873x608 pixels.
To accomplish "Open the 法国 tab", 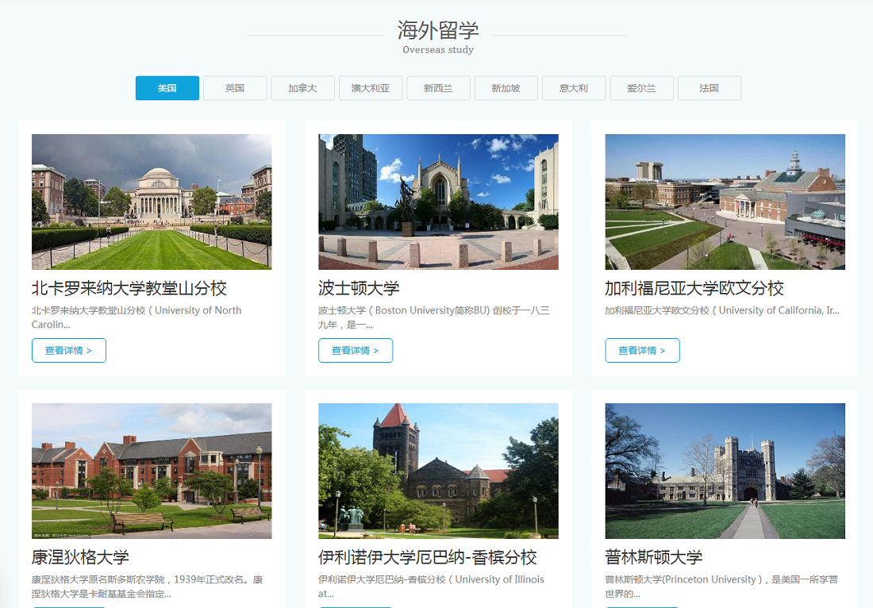I will pyautogui.click(x=710, y=88).
